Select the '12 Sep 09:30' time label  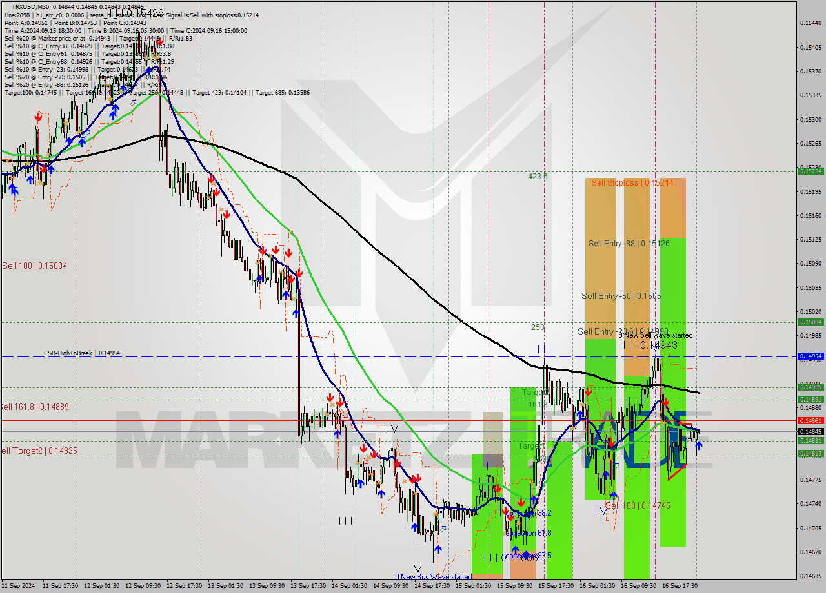[143, 586]
